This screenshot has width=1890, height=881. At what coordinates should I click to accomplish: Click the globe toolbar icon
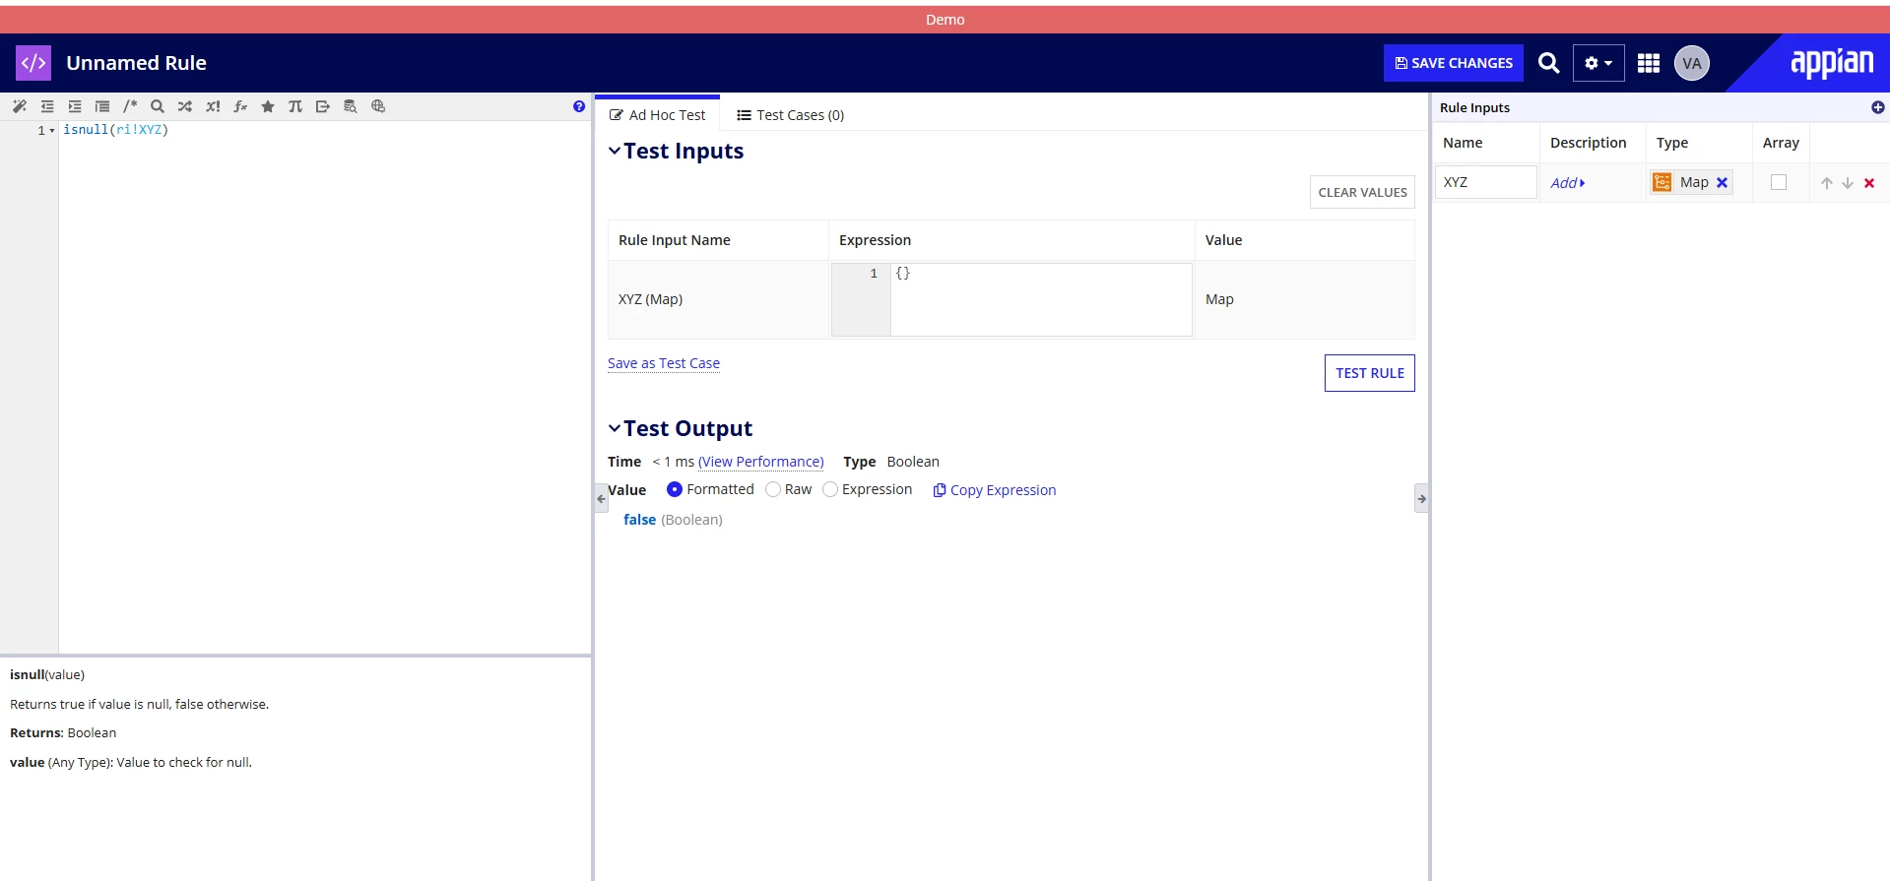pos(377,106)
